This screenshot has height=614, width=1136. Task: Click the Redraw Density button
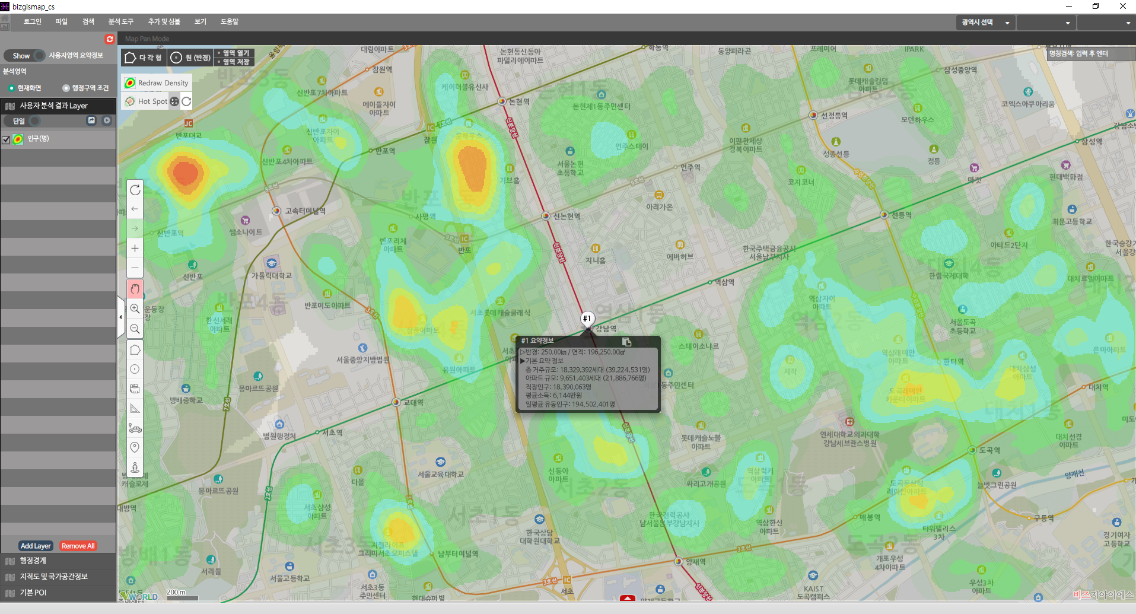(x=157, y=83)
